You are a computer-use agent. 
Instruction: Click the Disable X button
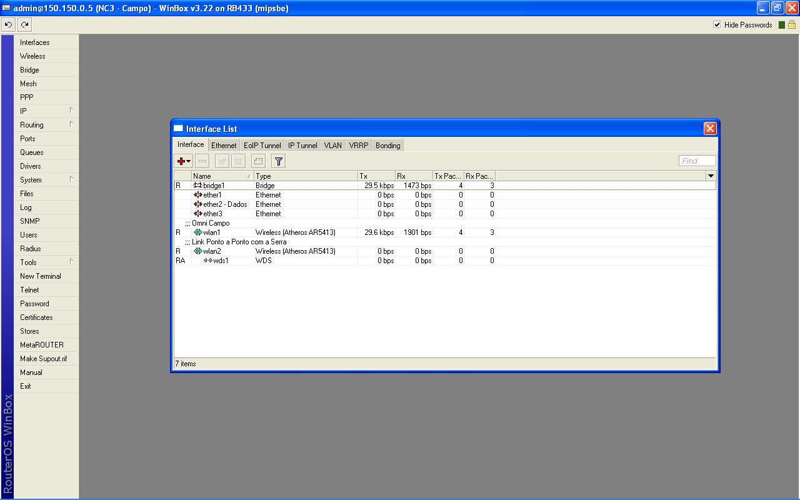point(238,161)
